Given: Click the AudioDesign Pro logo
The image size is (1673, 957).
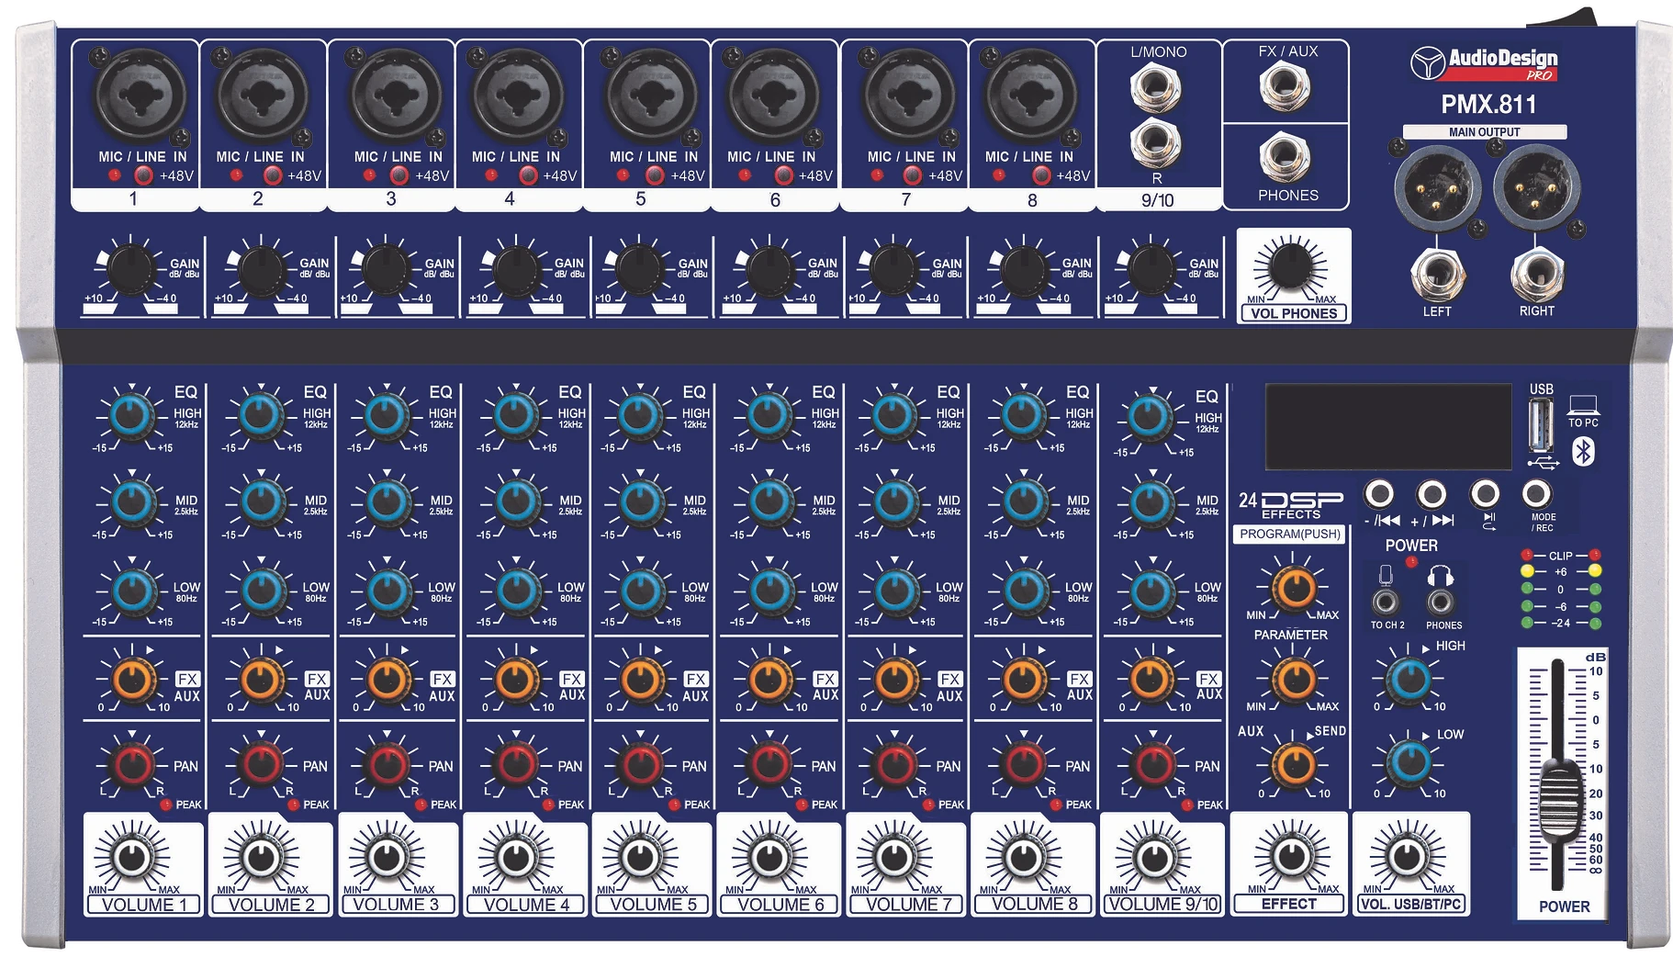Looking at the screenshot, I should click(x=1485, y=63).
